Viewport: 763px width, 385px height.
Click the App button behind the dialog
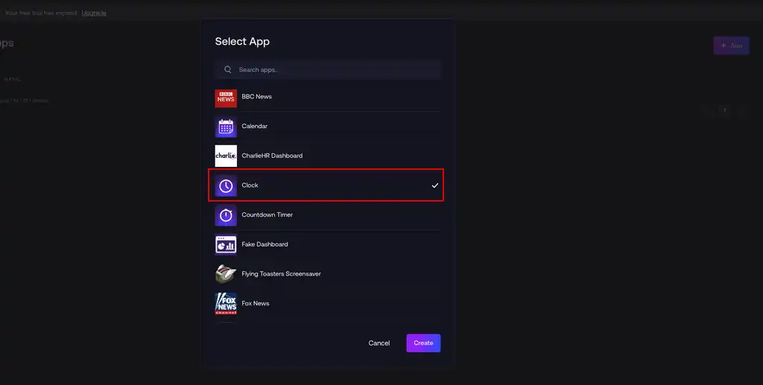pyautogui.click(x=732, y=45)
